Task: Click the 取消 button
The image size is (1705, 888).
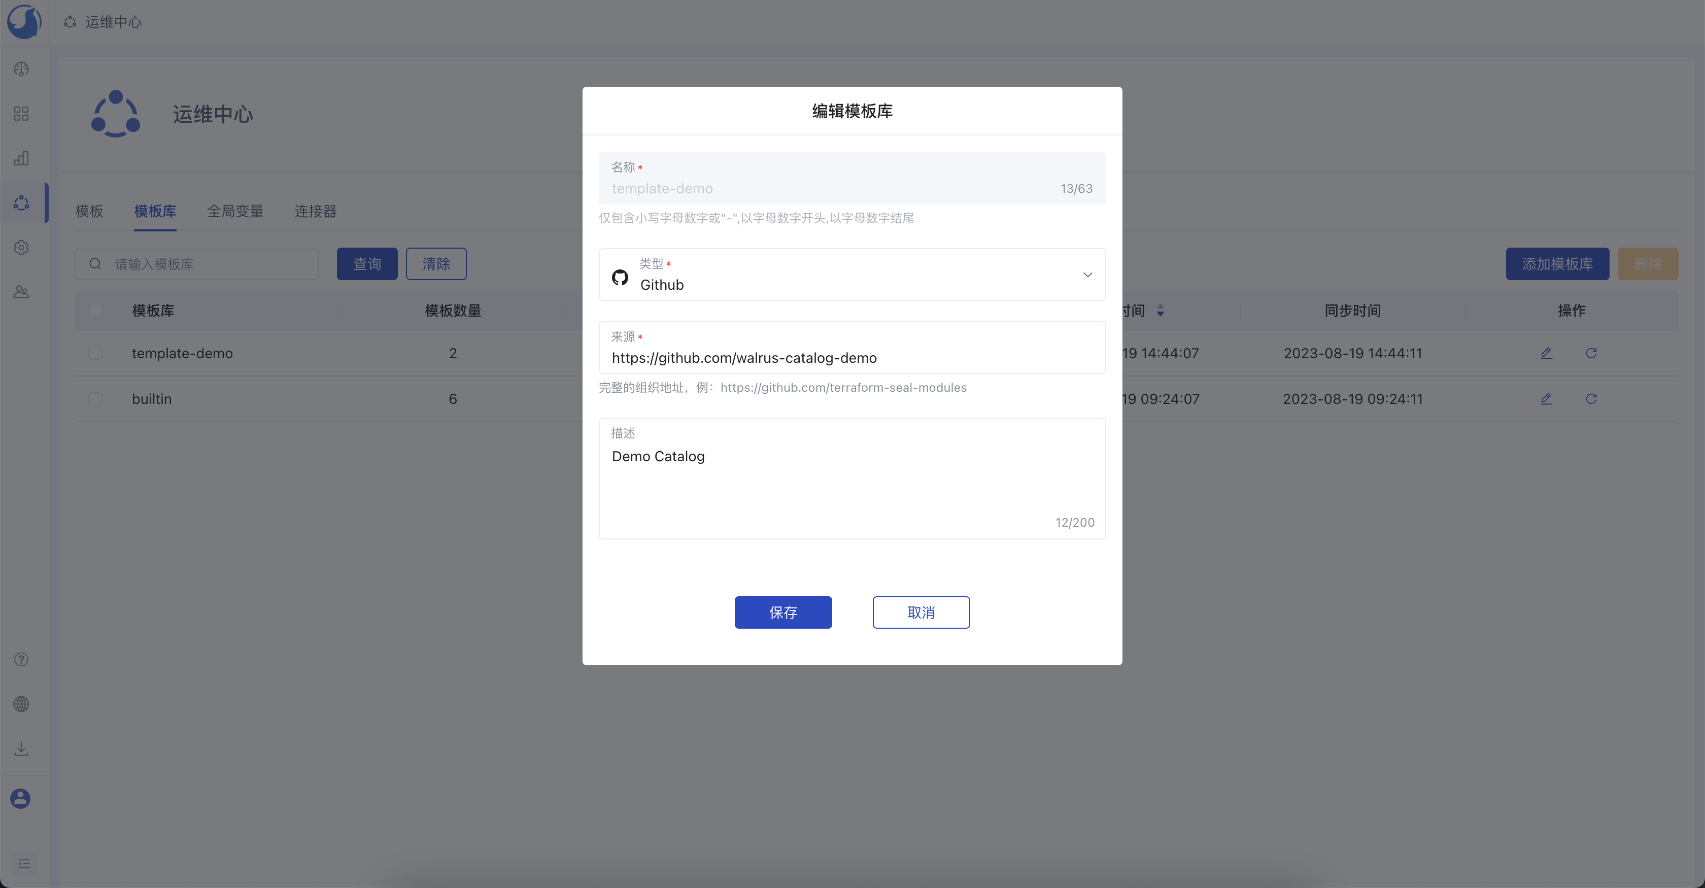Action: tap(920, 613)
